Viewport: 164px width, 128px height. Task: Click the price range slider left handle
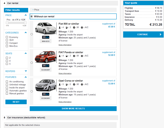(7, 23)
